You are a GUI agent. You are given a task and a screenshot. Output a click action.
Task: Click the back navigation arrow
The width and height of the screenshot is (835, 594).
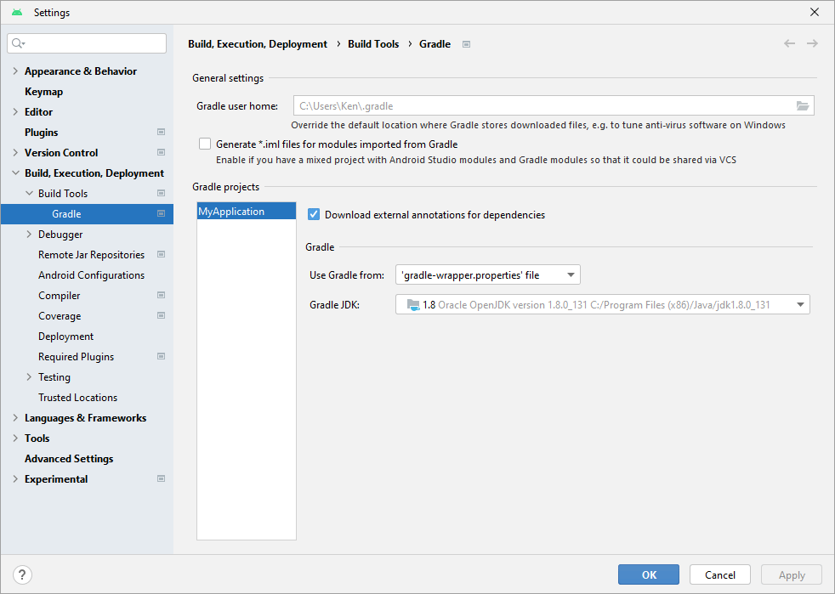pyautogui.click(x=789, y=43)
